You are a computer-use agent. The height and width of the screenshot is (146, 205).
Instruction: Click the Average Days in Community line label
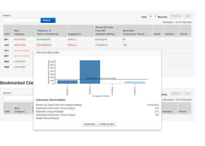pyautogui.click(x=101, y=78)
